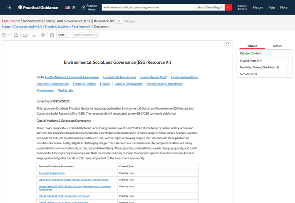The image size is (295, 203).
Task: Send document to Dropbox icon
Action: 43,35
